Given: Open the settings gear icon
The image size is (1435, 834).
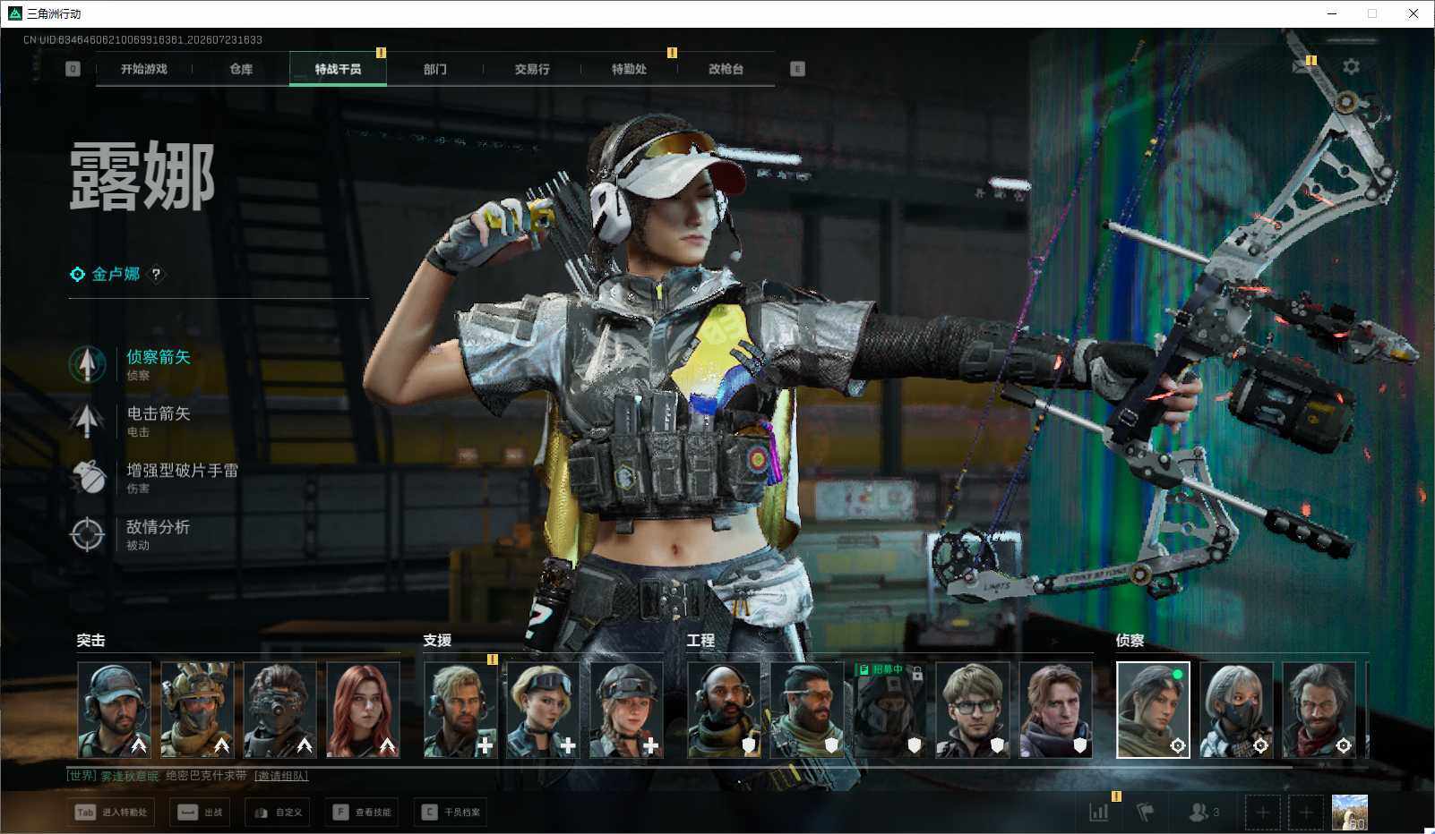Looking at the screenshot, I should (x=1351, y=67).
